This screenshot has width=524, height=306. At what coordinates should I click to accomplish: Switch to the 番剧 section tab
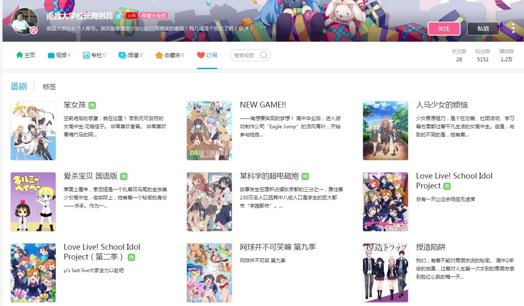click(18, 86)
